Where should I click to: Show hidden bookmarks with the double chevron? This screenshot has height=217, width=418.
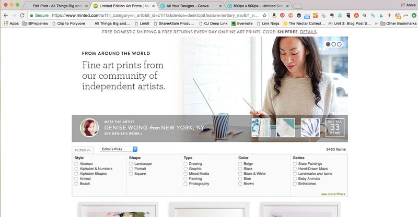[x=376, y=23]
